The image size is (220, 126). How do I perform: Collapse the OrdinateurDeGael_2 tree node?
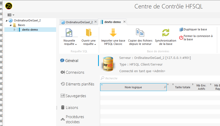pyautogui.click(x=6, y=21)
